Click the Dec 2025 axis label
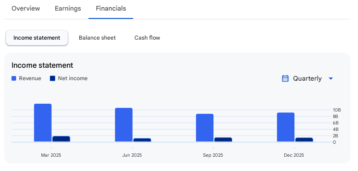 pyautogui.click(x=294, y=155)
